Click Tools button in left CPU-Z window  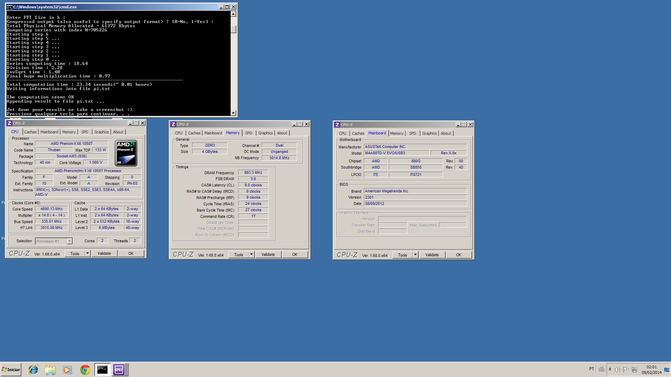coord(75,254)
